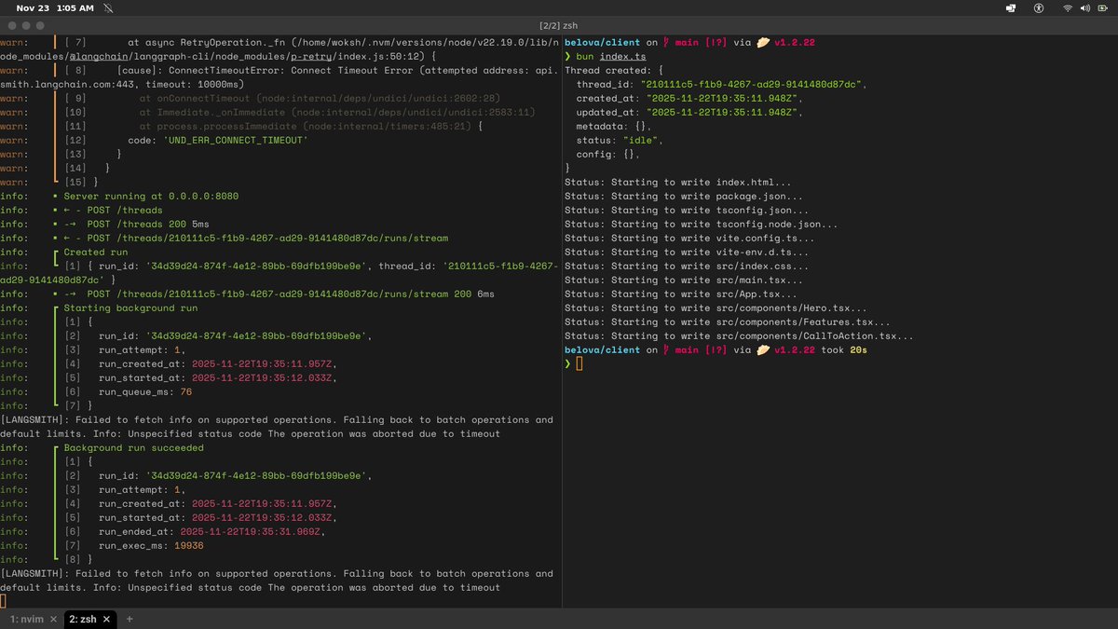Click the src/components/Hero.tsx status line
Image resolution: width=1118 pixels, height=629 pixels.
tap(716, 308)
